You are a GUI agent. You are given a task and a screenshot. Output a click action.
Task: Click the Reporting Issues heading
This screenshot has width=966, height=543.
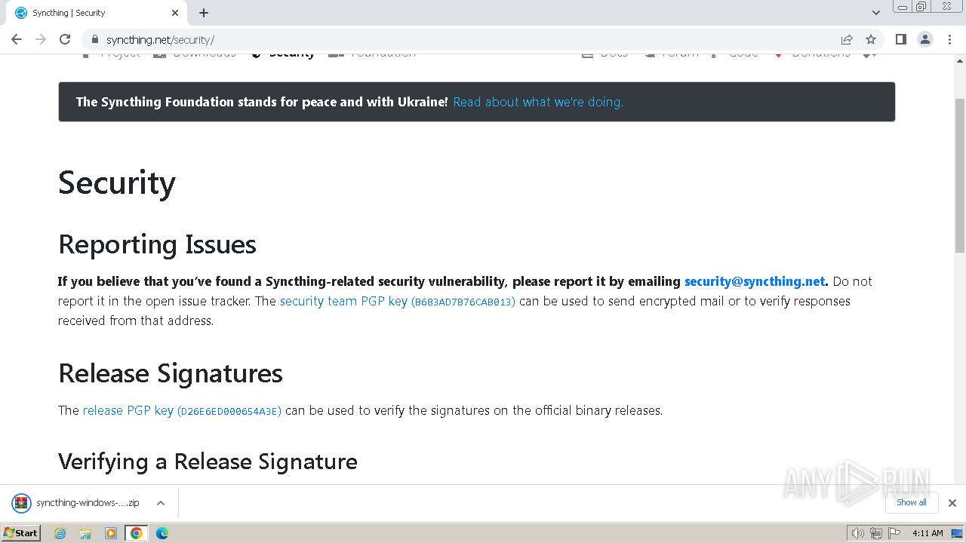coord(157,244)
